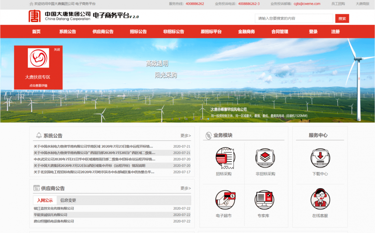Open the 大唐扶贫专区 title link

coord(38,77)
